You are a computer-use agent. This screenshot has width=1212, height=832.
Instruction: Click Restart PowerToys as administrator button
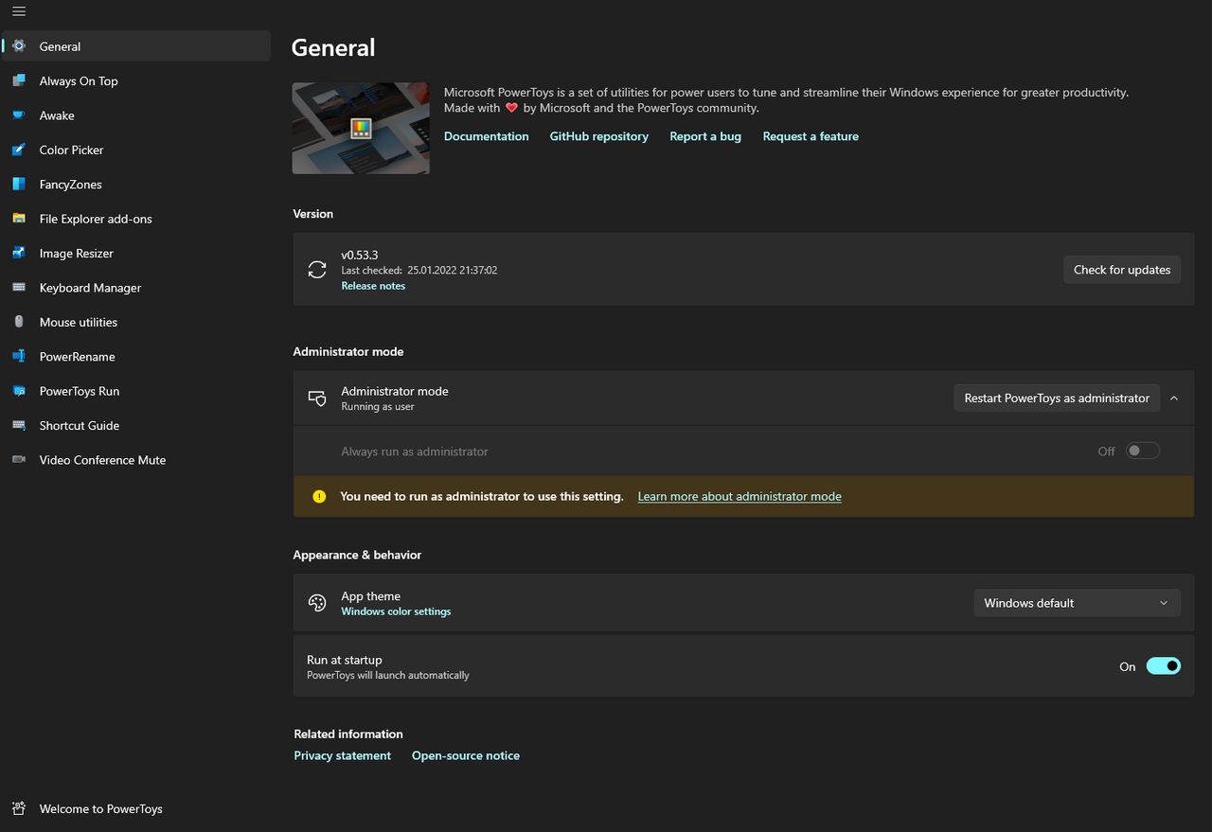click(x=1057, y=398)
